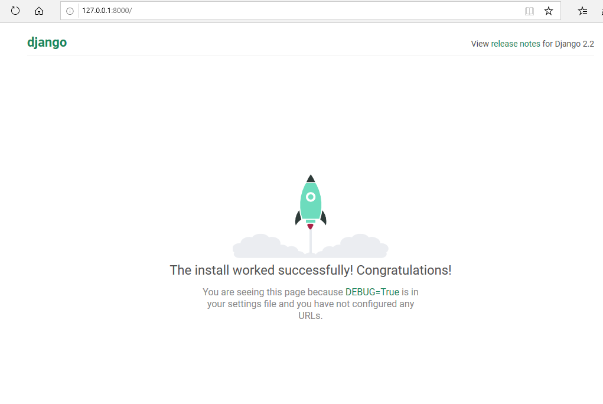Follow the DEBUG=True settings link
Viewport: 603px width, 404px height.
(372, 292)
